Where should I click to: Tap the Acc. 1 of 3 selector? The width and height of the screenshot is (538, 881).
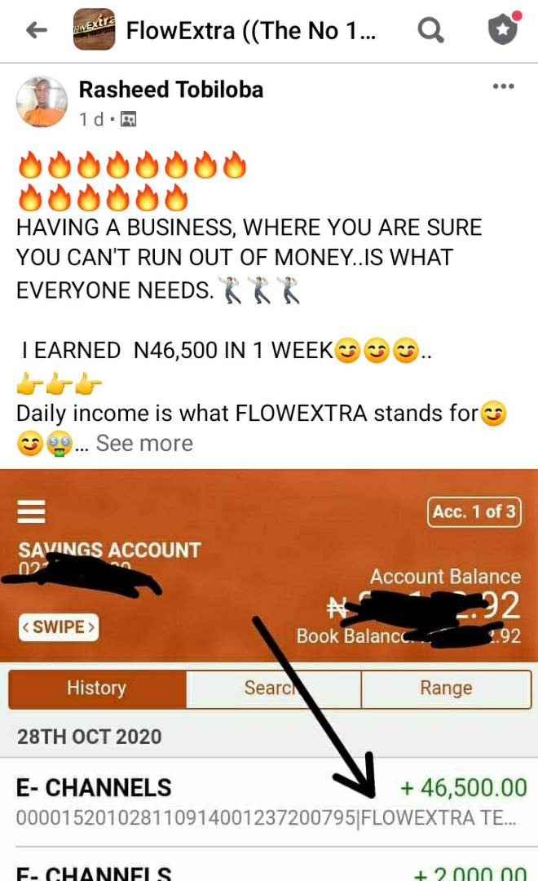tap(474, 511)
